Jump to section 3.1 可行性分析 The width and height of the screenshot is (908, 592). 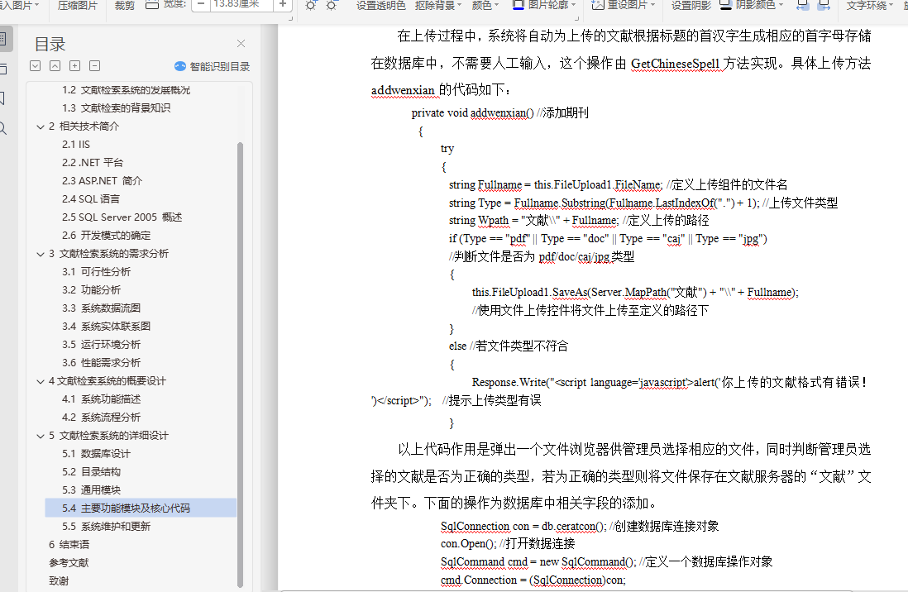(96, 272)
